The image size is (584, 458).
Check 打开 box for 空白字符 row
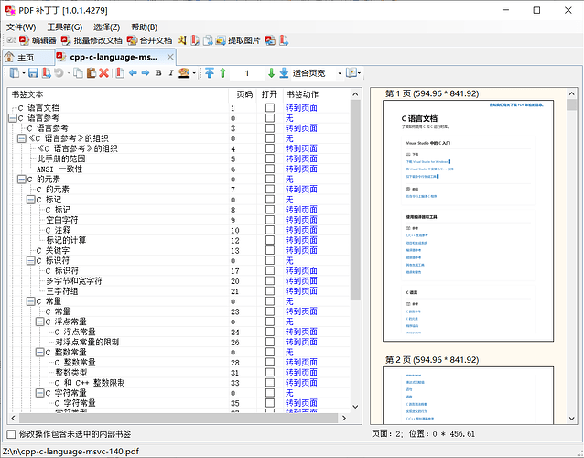[270, 220]
